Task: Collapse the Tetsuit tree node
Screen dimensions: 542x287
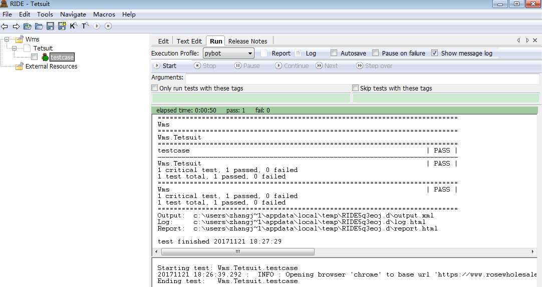Action: 15,48
